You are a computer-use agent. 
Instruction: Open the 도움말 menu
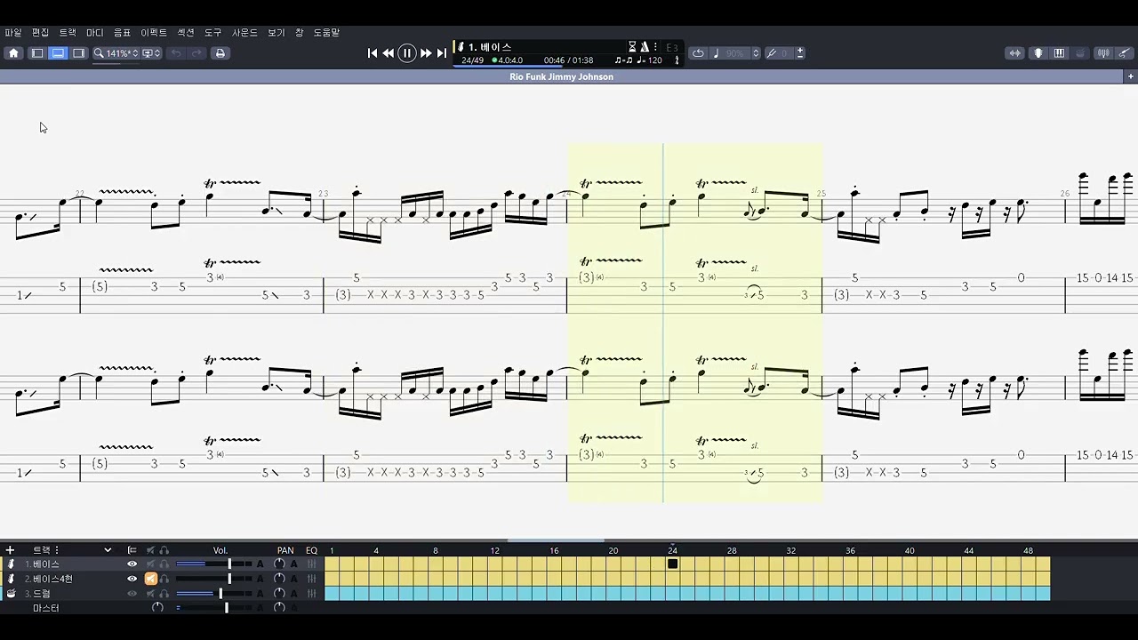pos(326,33)
